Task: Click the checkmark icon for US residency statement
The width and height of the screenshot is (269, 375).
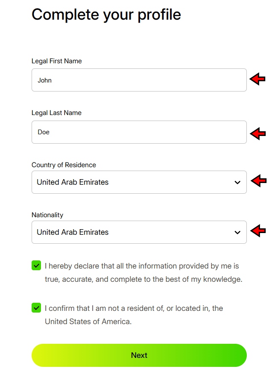Action: [36, 308]
